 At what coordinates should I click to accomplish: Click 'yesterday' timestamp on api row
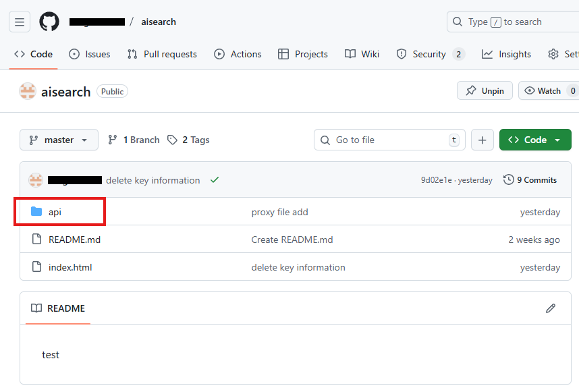(540, 213)
